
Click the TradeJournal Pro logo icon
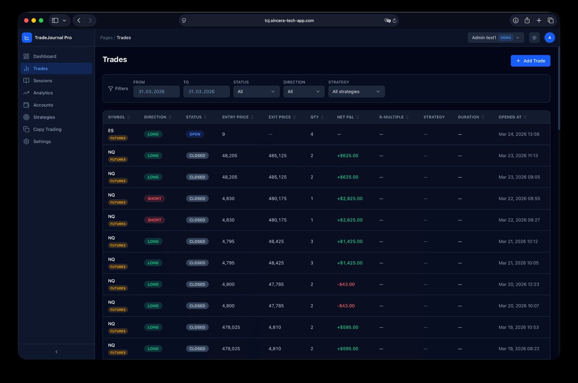coord(27,37)
